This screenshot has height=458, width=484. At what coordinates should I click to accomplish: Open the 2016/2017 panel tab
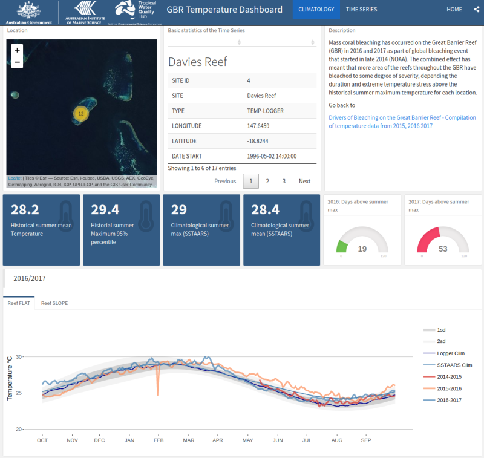point(29,278)
